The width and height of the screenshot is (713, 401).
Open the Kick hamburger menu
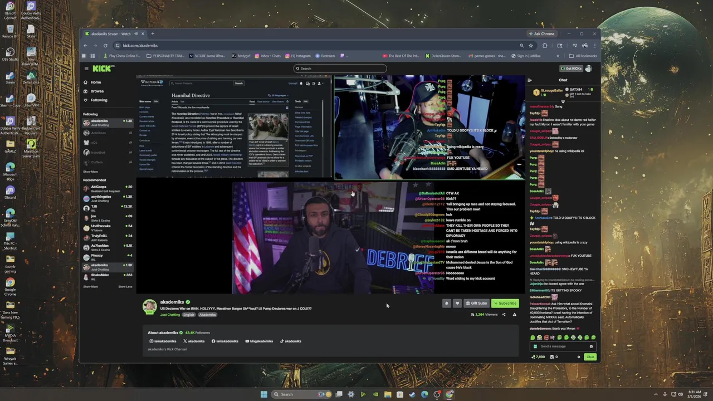click(86, 69)
